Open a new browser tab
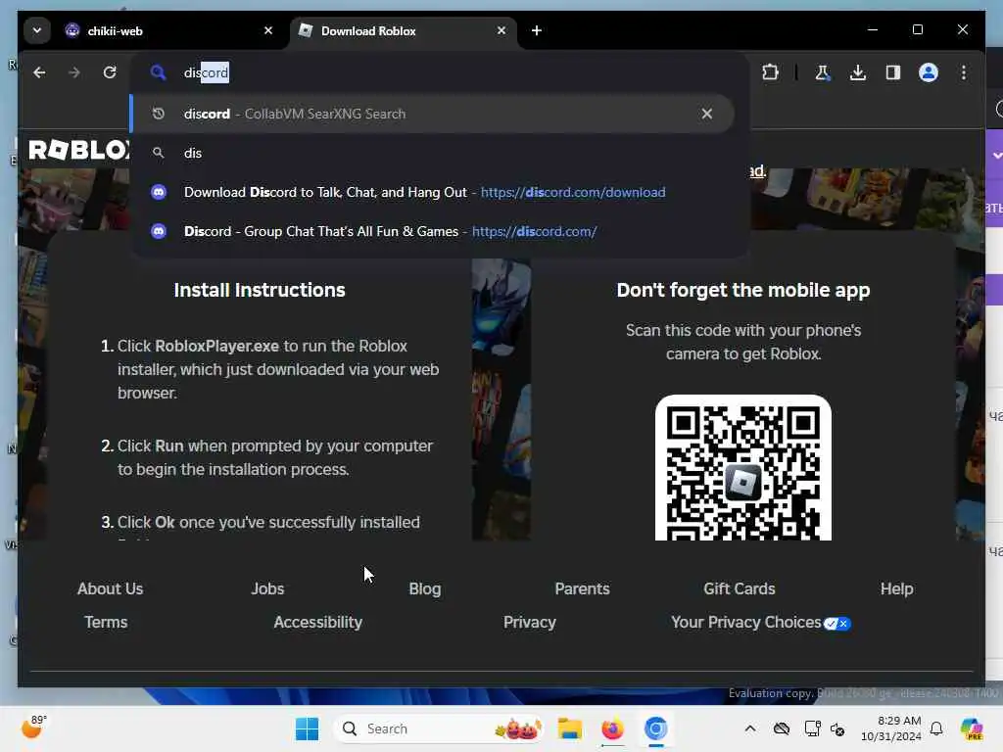Screen dimensions: 1003x752 point(537,30)
